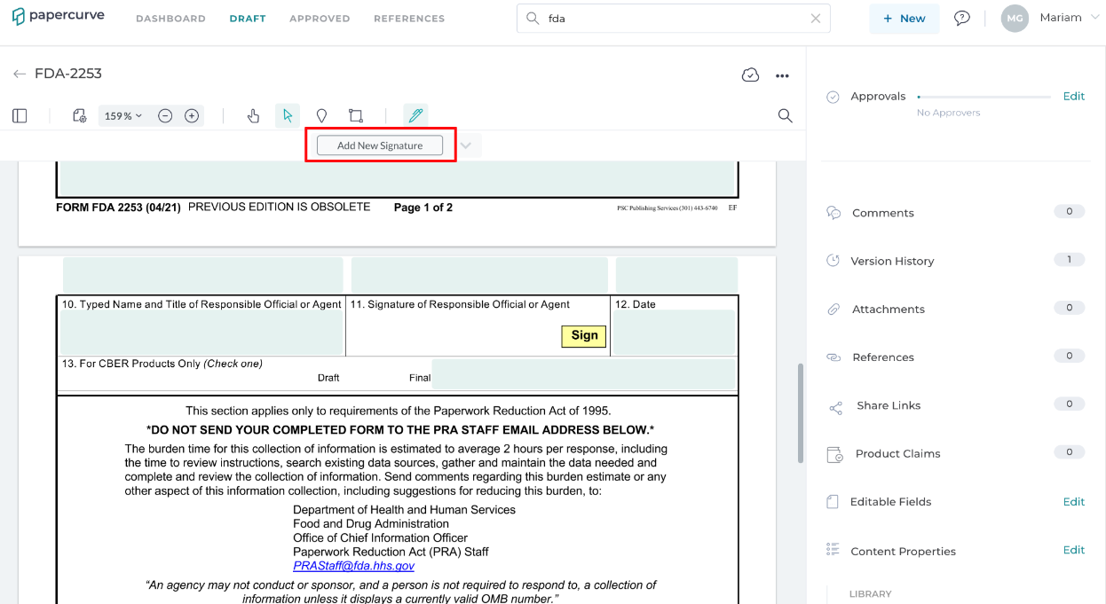Click the yellow Sign button
The width and height of the screenshot is (1106, 604).
click(584, 335)
